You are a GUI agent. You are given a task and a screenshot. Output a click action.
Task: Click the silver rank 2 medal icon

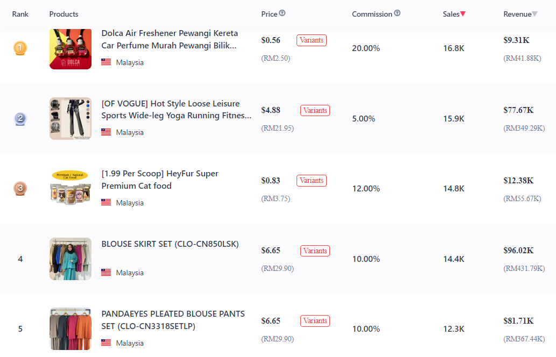(20, 118)
